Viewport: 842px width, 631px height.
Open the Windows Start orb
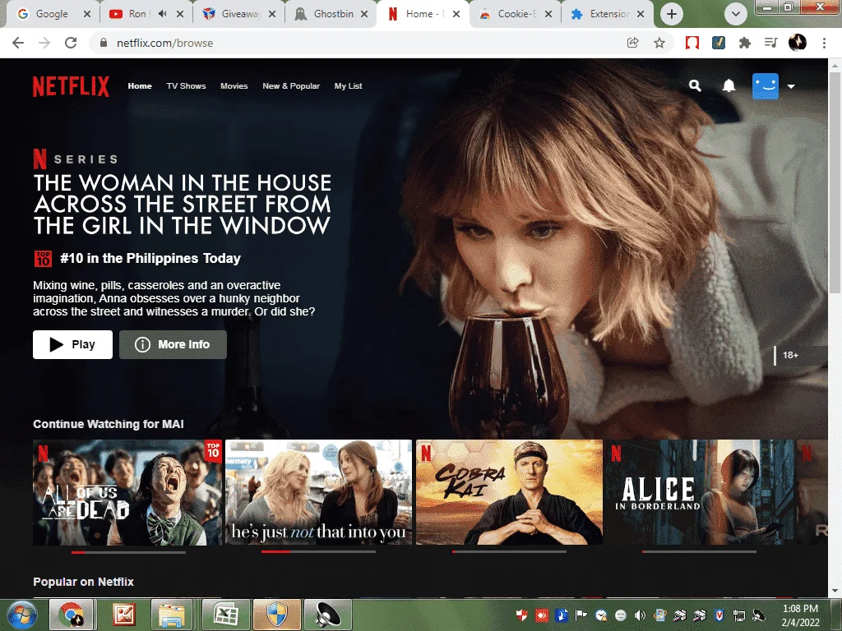[x=22, y=615]
